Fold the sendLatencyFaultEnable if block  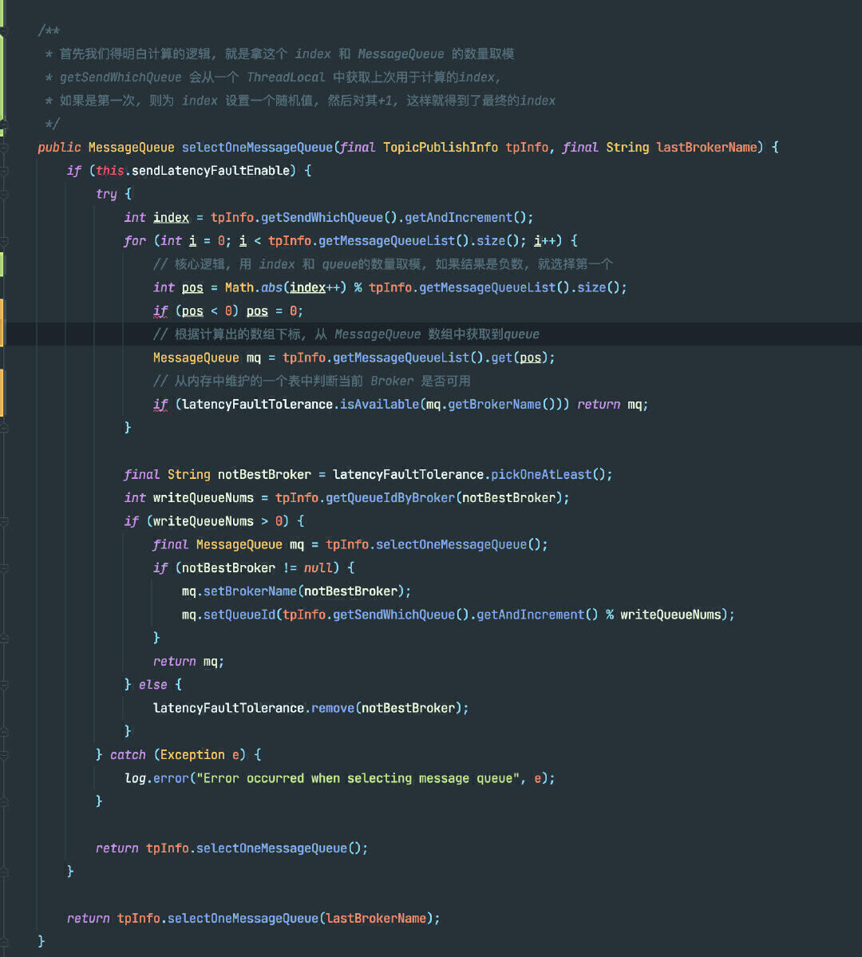[4, 171]
